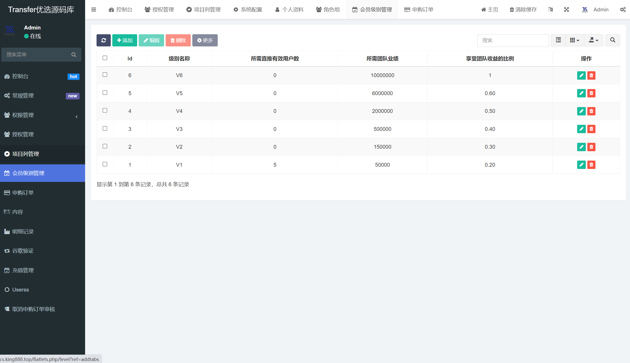Check the select-all checkbox in table header
Image resolution: width=630 pixels, height=363 pixels.
pyautogui.click(x=105, y=58)
